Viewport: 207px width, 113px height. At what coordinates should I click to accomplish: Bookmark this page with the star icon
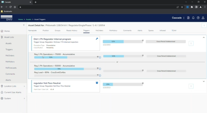pyautogui.click(x=182, y=7)
